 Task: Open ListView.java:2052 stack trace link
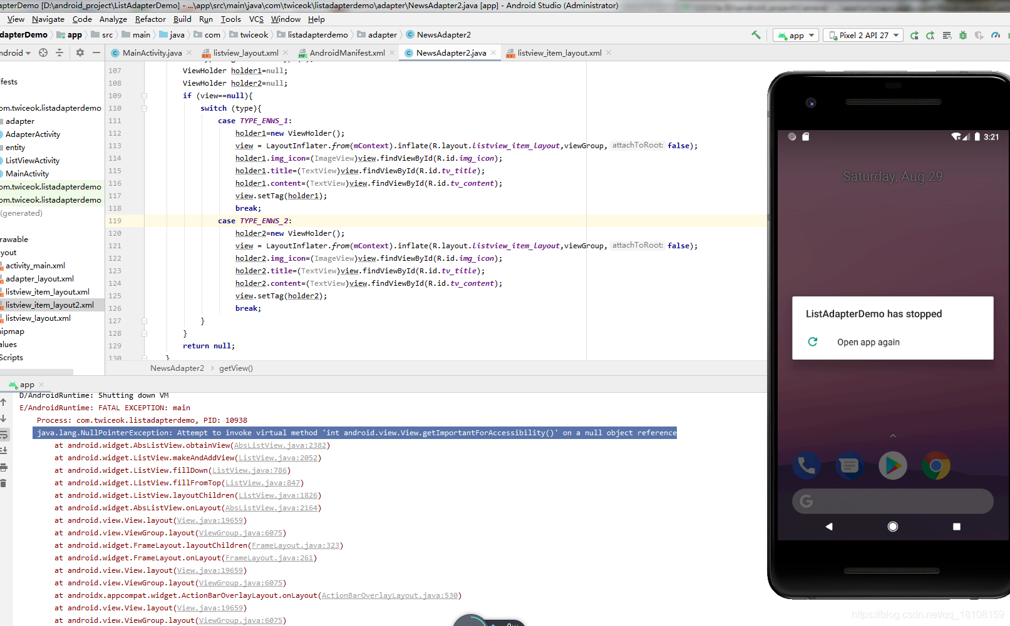(278, 458)
